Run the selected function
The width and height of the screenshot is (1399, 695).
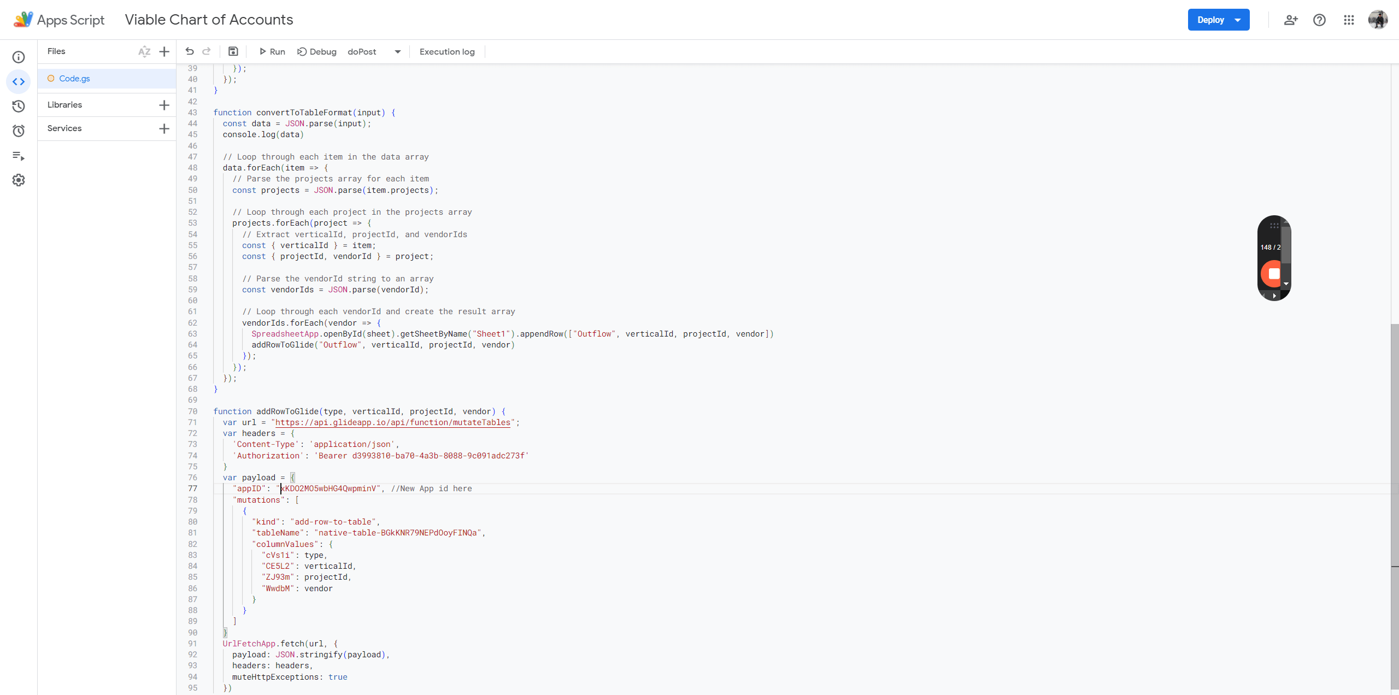pyautogui.click(x=272, y=51)
